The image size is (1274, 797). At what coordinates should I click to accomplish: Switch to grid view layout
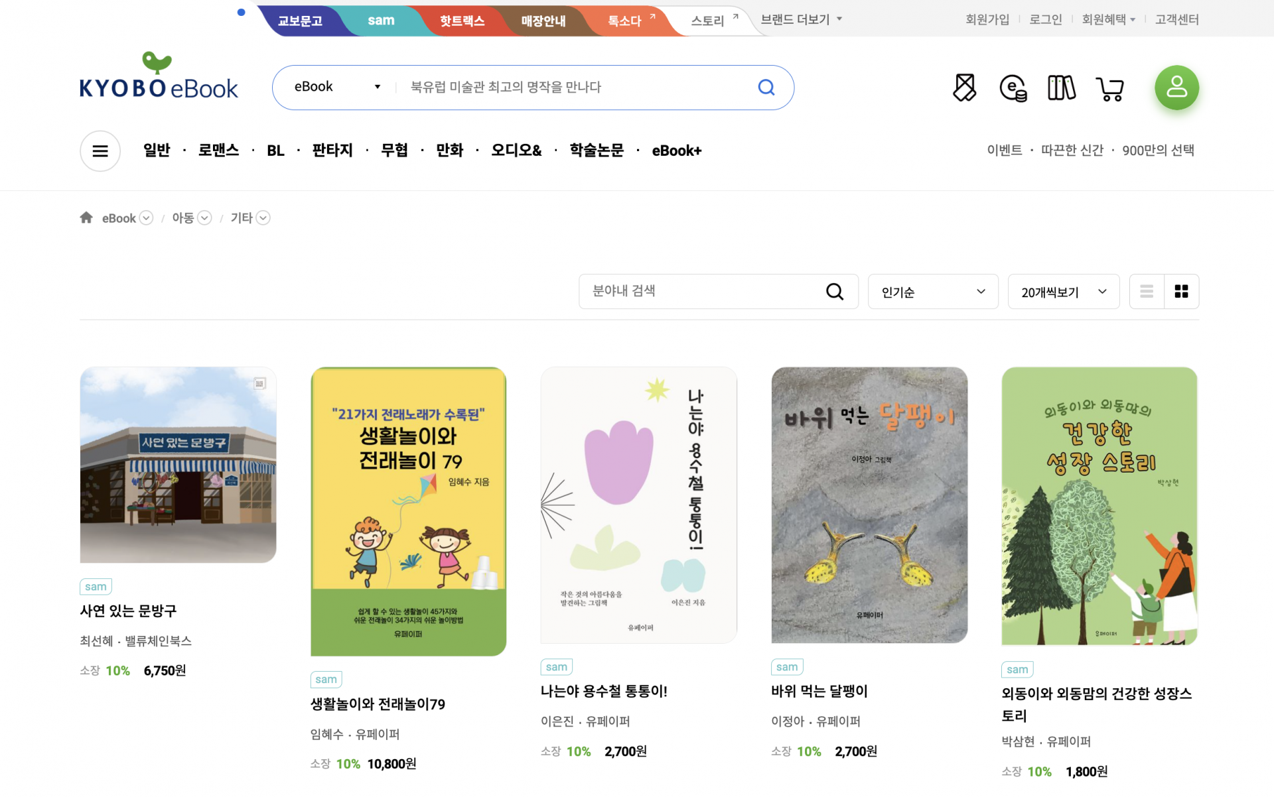click(1181, 292)
